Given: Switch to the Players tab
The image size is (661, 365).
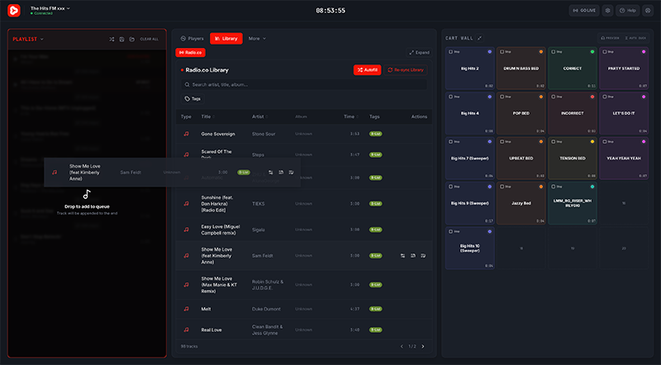Looking at the screenshot, I should tap(193, 38).
